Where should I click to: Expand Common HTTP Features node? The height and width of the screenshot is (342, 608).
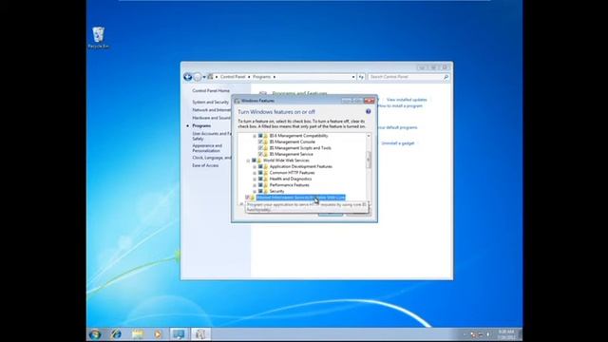point(255,173)
